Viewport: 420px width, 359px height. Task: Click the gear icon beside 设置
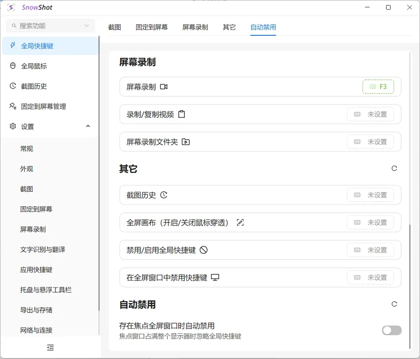12,126
